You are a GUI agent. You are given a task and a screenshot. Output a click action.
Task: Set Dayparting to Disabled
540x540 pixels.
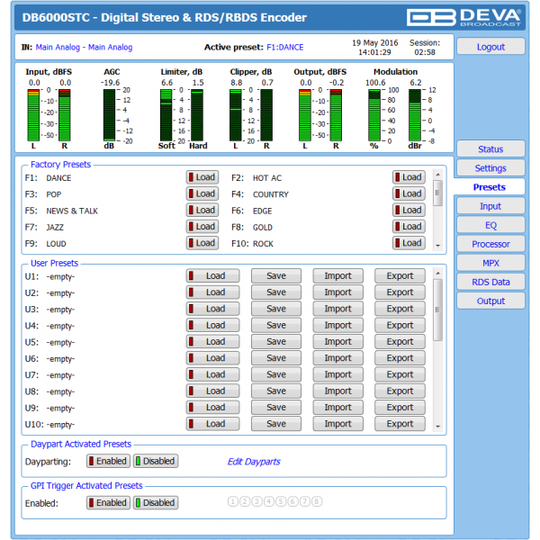pyautogui.click(x=156, y=461)
